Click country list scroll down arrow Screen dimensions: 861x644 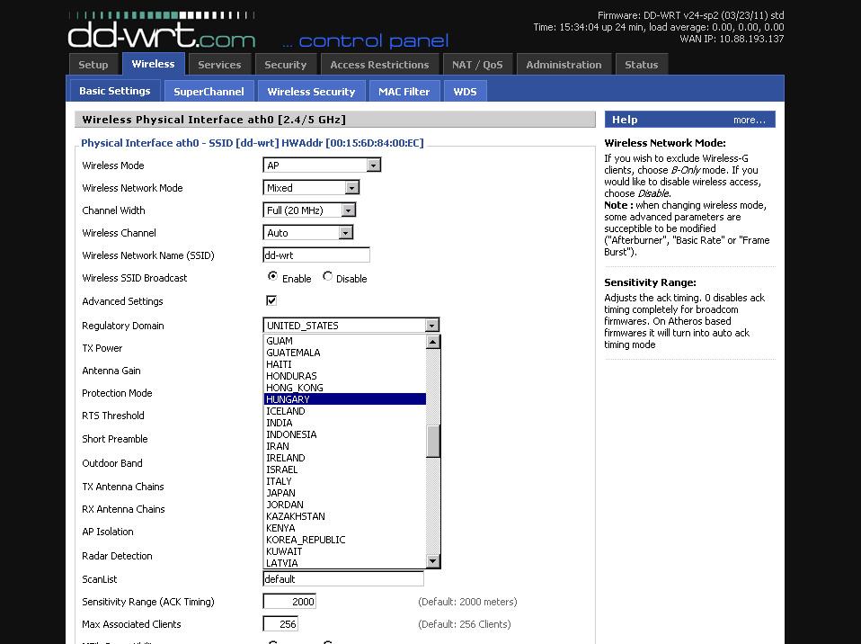432,561
